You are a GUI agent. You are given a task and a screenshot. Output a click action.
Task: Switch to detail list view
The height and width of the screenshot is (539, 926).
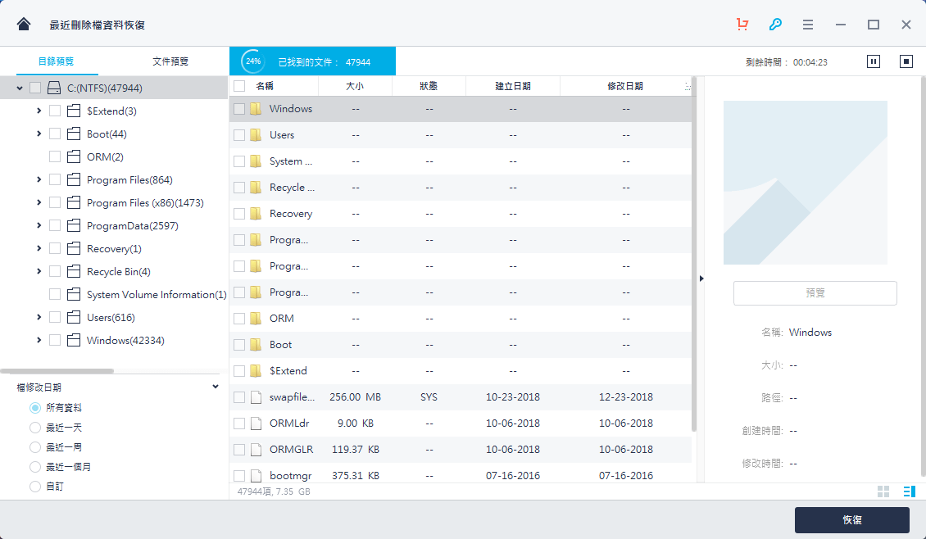(908, 491)
